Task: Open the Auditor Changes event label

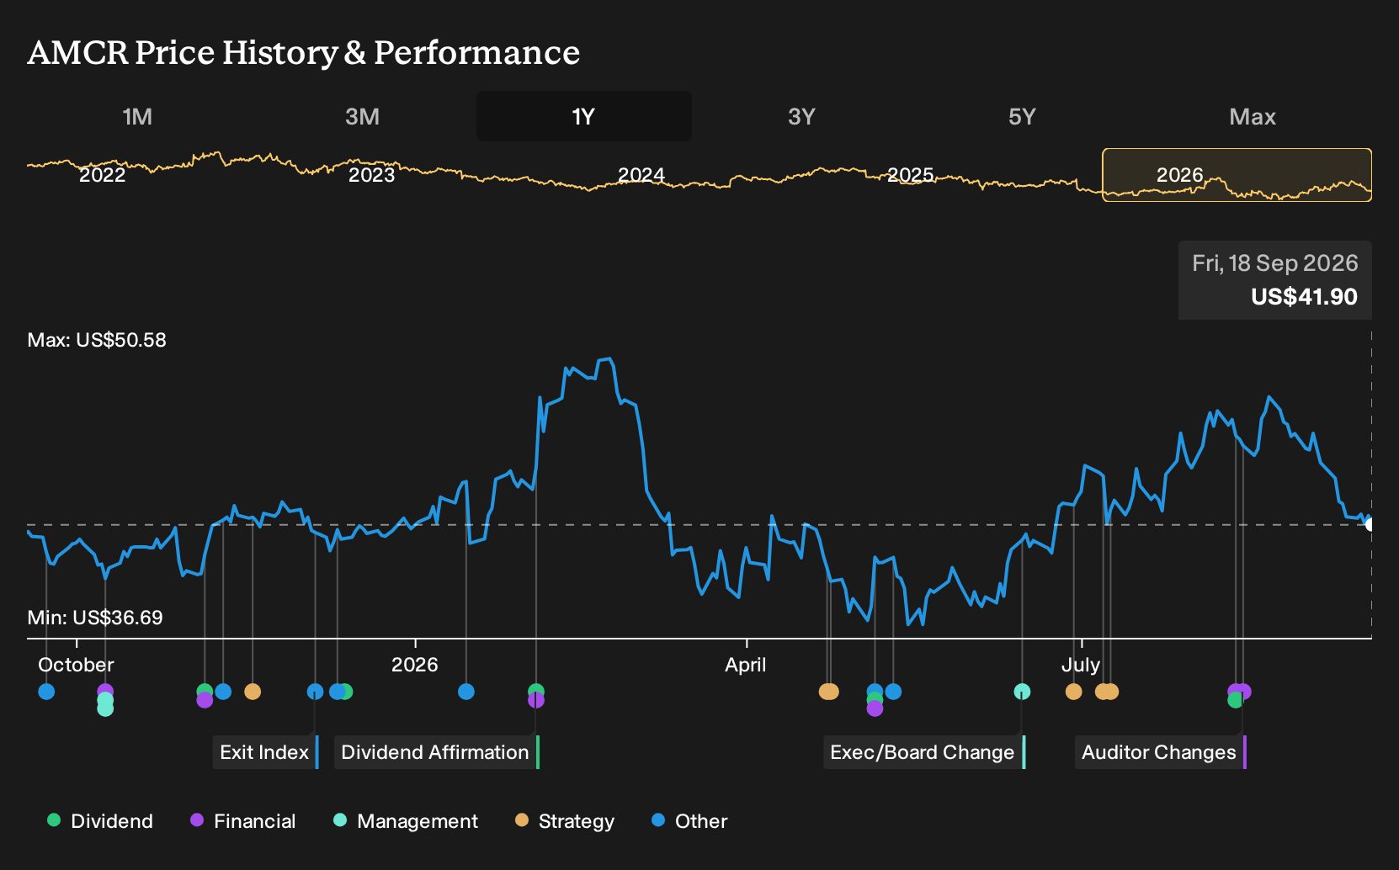Action: 1160,752
